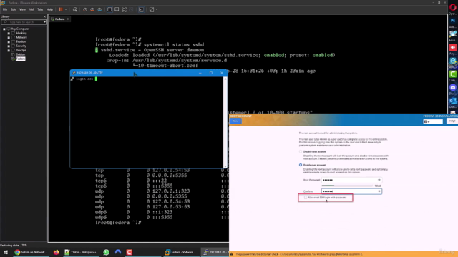The image size is (458, 257).
Task: Click the Confirm password field
Action: point(351,191)
